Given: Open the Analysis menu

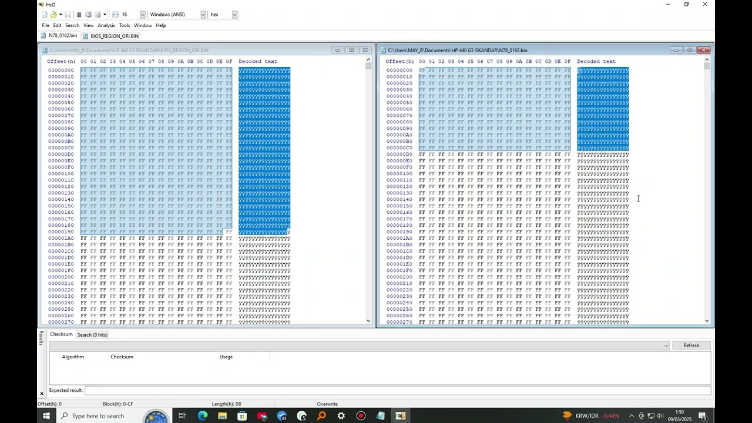Looking at the screenshot, I should pos(106,25).
